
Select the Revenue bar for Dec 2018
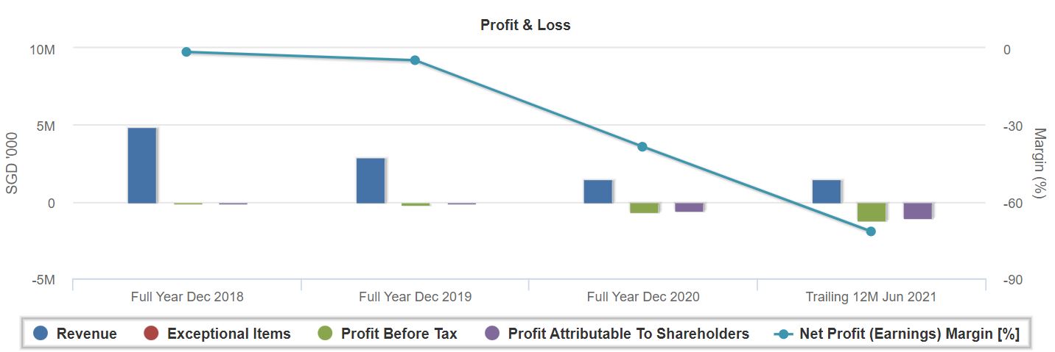coord(142,165)
